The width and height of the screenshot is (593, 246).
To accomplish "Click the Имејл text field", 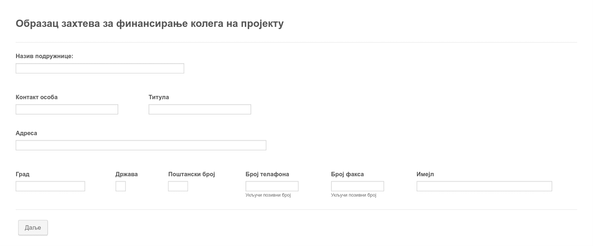I will [x=484, y=186].
